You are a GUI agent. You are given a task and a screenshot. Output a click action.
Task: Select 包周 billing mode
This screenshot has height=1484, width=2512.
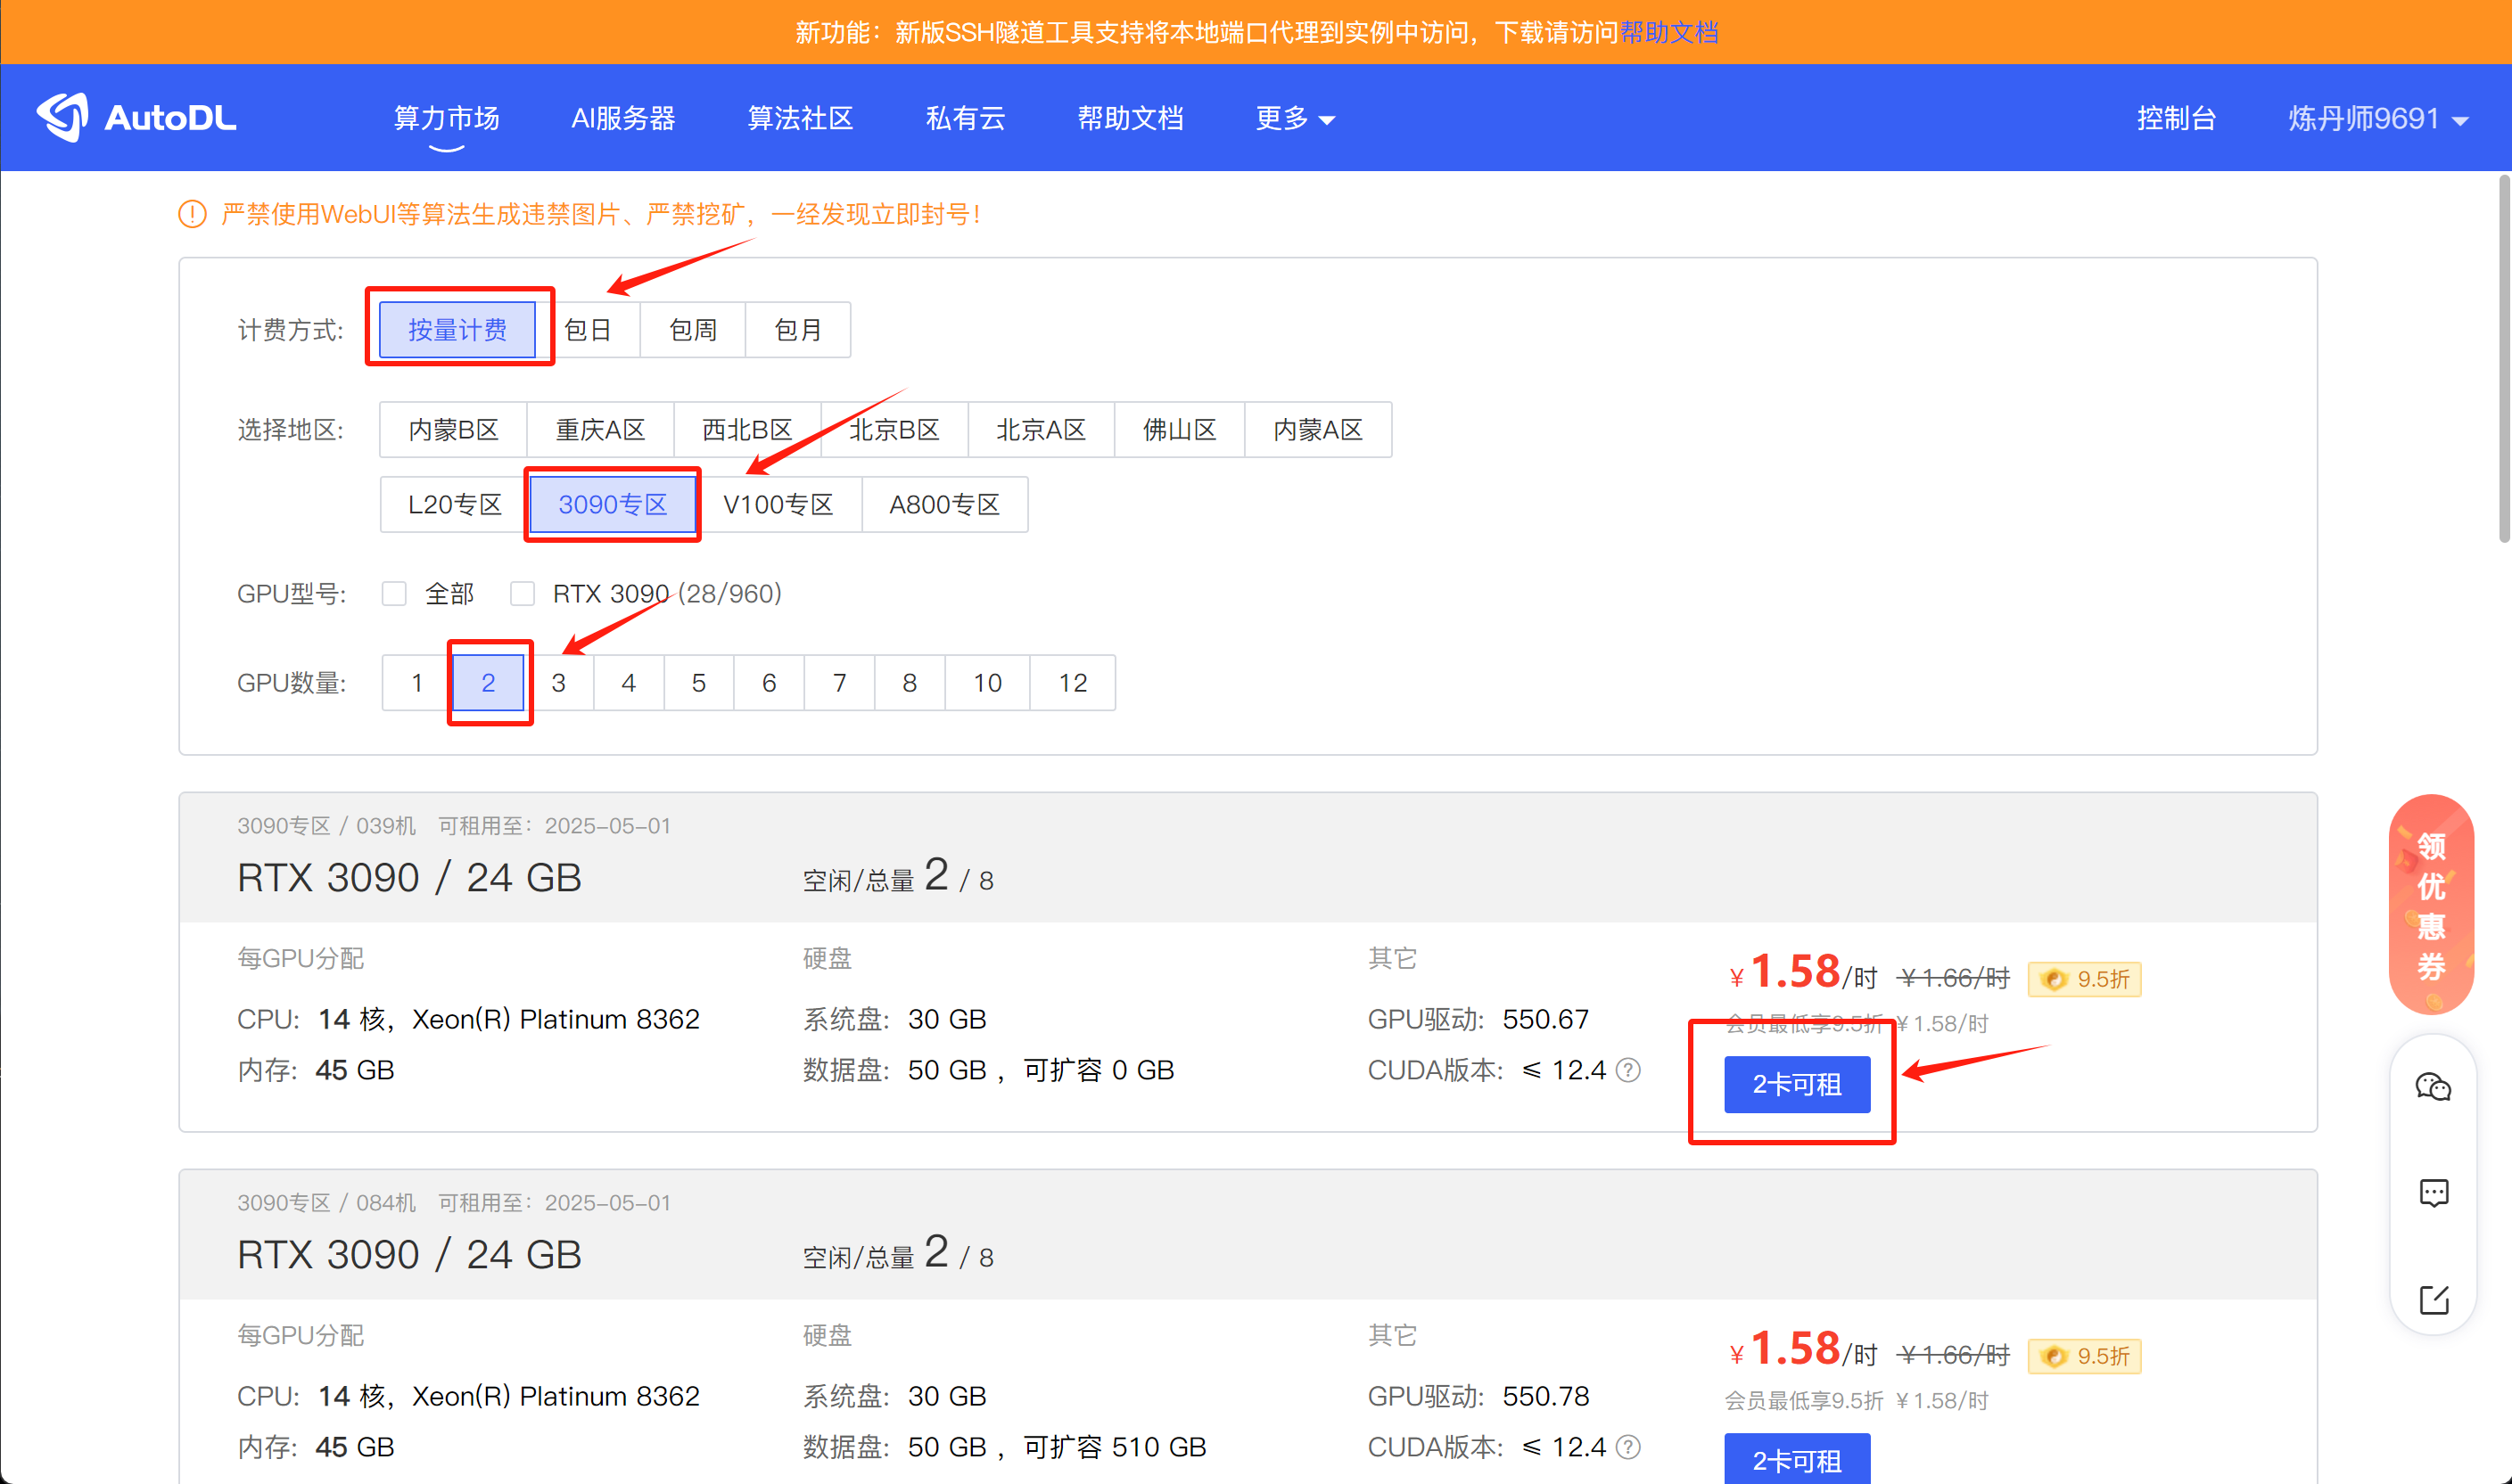[692, 329]
